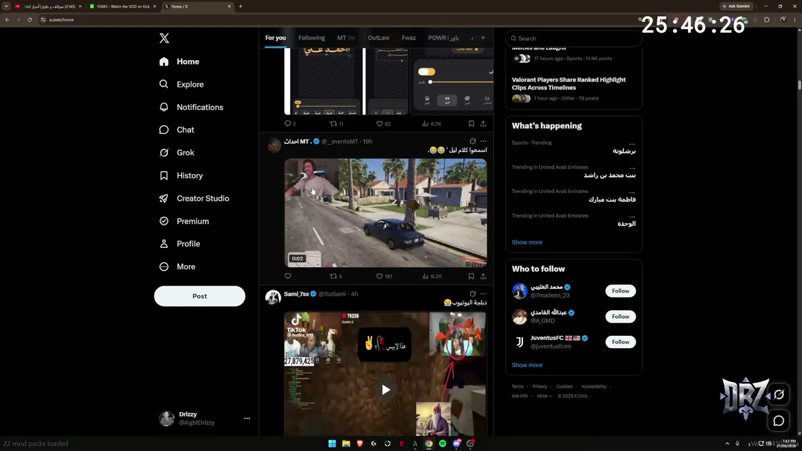
Task: Like the eventsMT post with 181 likes
Action: pyautogui.click(x=383, y=276)
